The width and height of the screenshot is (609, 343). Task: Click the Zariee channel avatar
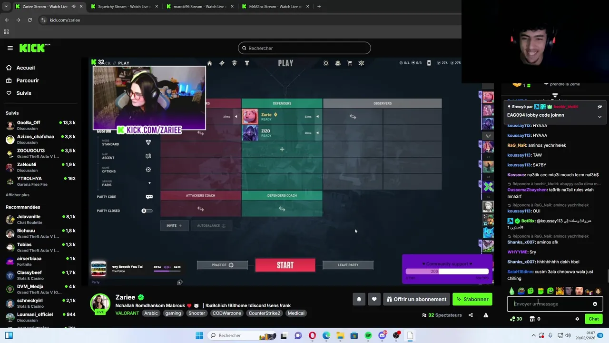(x=100, y=304)
